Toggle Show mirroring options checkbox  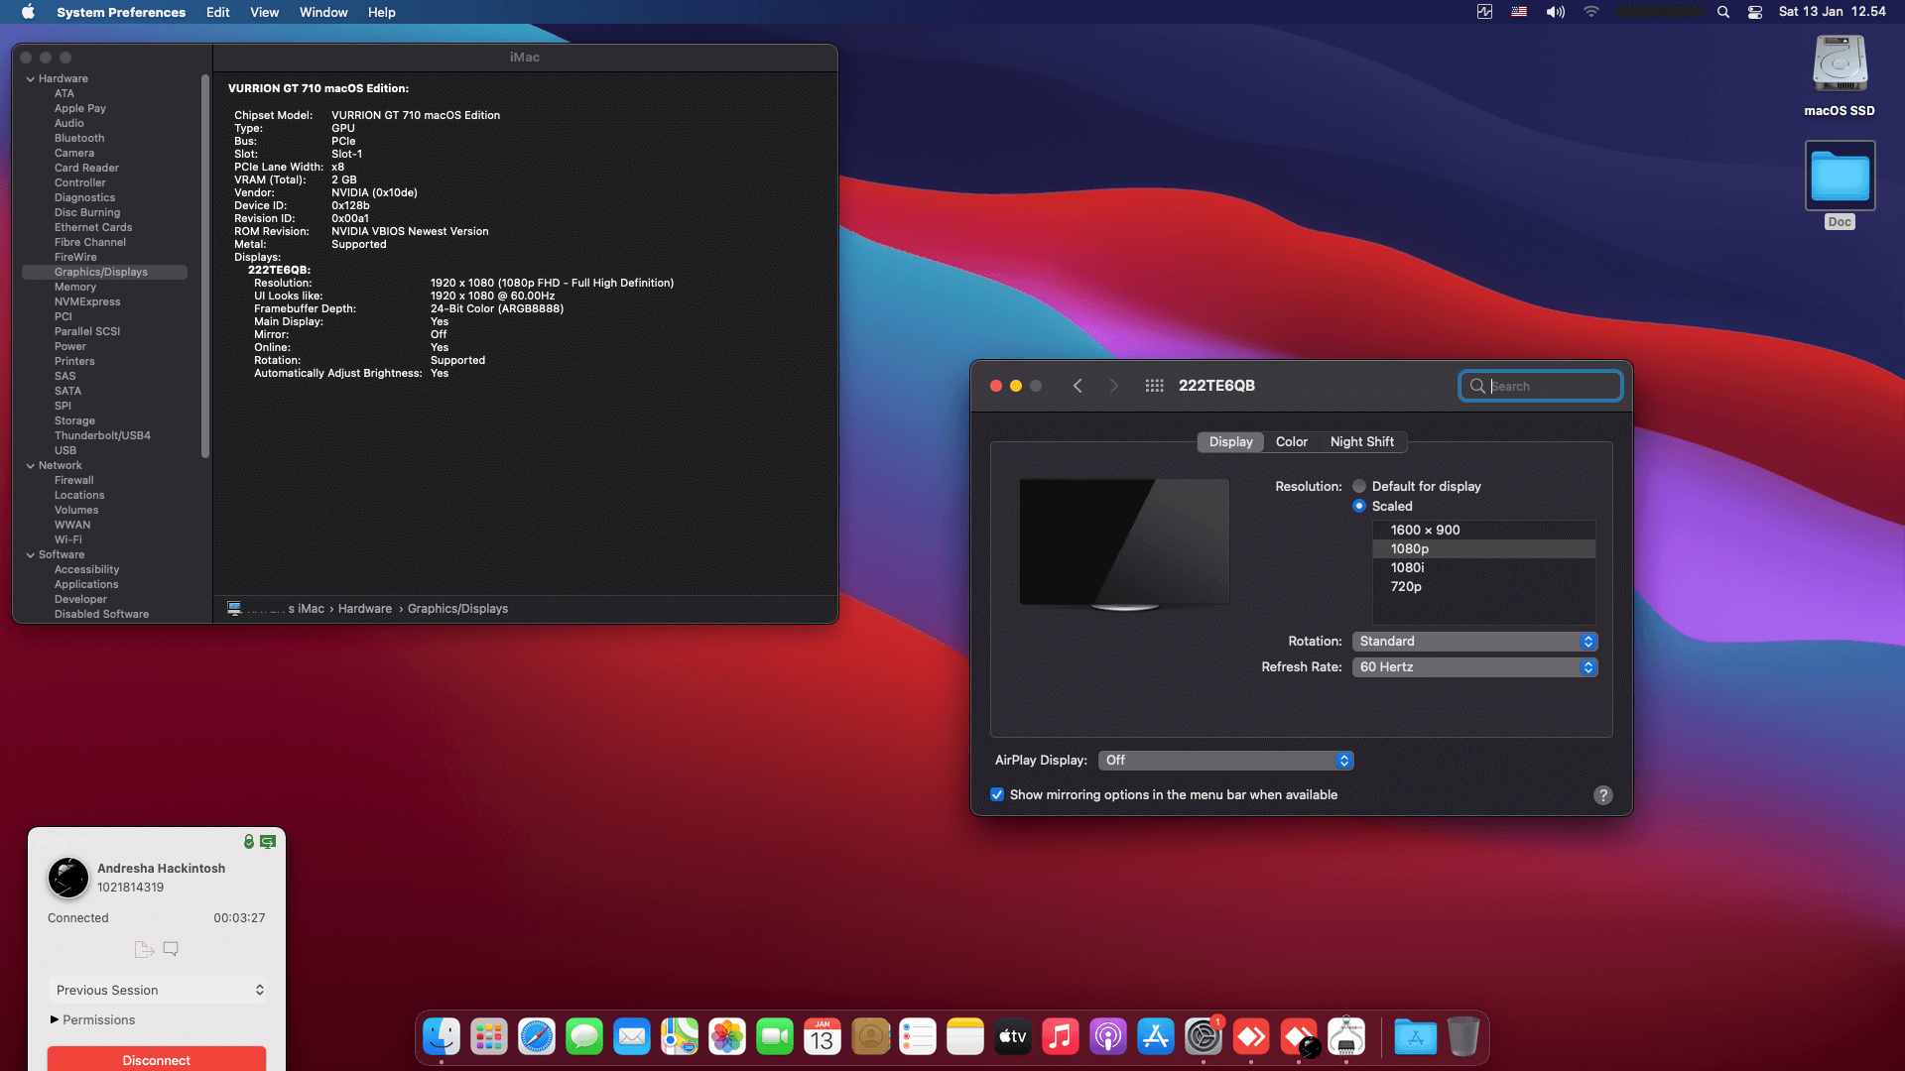coord(997,794)
